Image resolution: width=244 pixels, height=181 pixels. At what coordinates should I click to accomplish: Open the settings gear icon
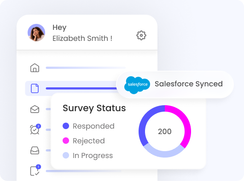click(141, 35)
